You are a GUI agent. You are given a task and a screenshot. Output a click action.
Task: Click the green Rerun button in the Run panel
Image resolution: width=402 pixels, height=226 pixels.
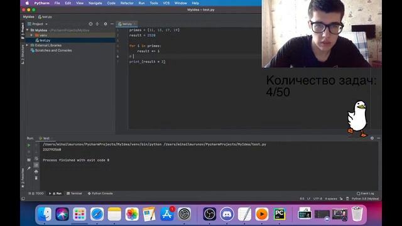pos(29,145)
